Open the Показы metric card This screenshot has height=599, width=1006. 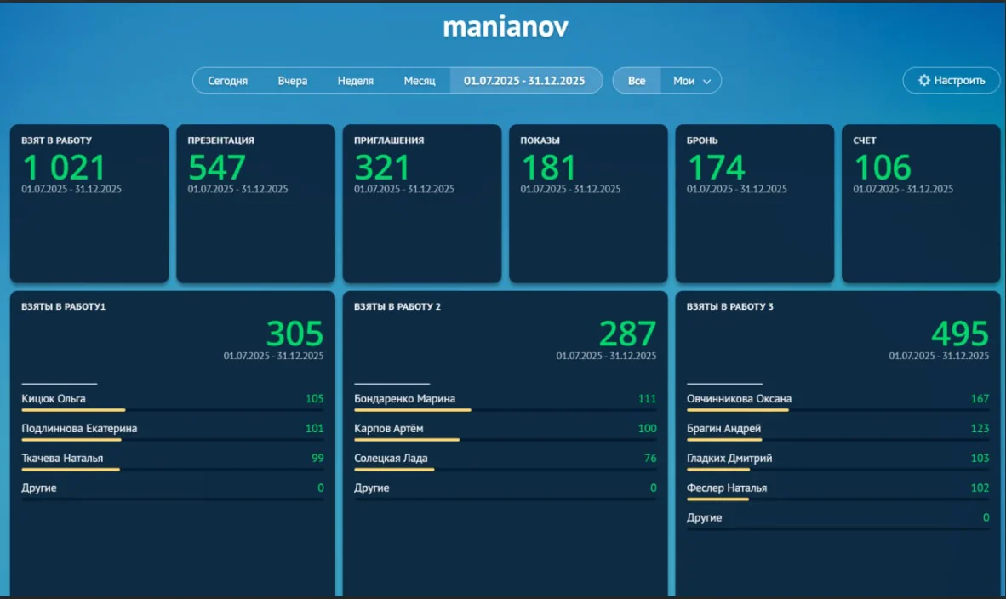click(x=588, y=203)
